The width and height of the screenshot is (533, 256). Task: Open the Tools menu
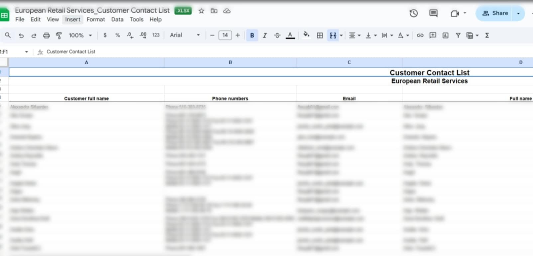point(137,20)
